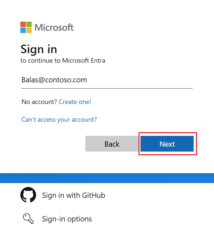The height and width of the screenshot is (229, 214).
Task: Click the 'No account?' label text
Action: (39, 102)
